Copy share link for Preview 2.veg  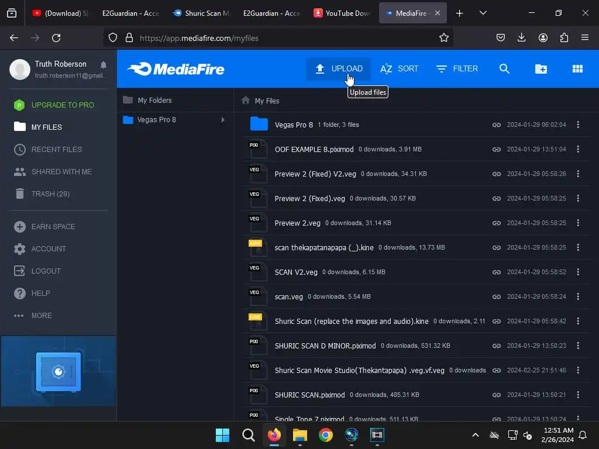pyautogui.click(x=496, y=223)
